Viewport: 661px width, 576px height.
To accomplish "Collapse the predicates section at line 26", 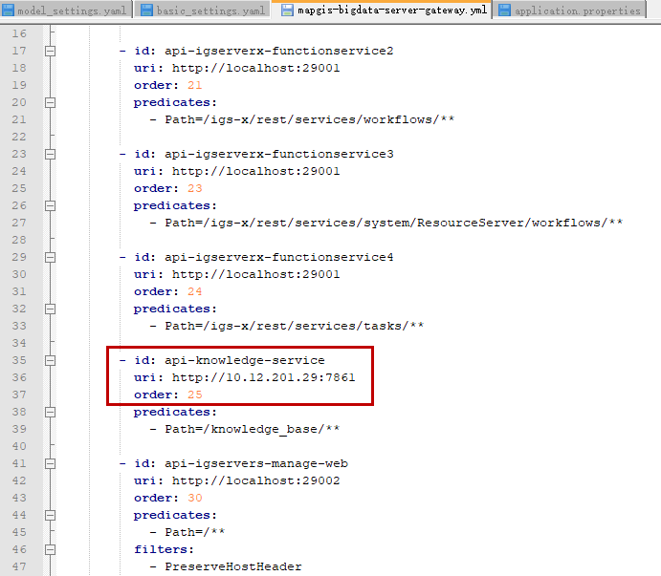I will click(x=50, y=205).
